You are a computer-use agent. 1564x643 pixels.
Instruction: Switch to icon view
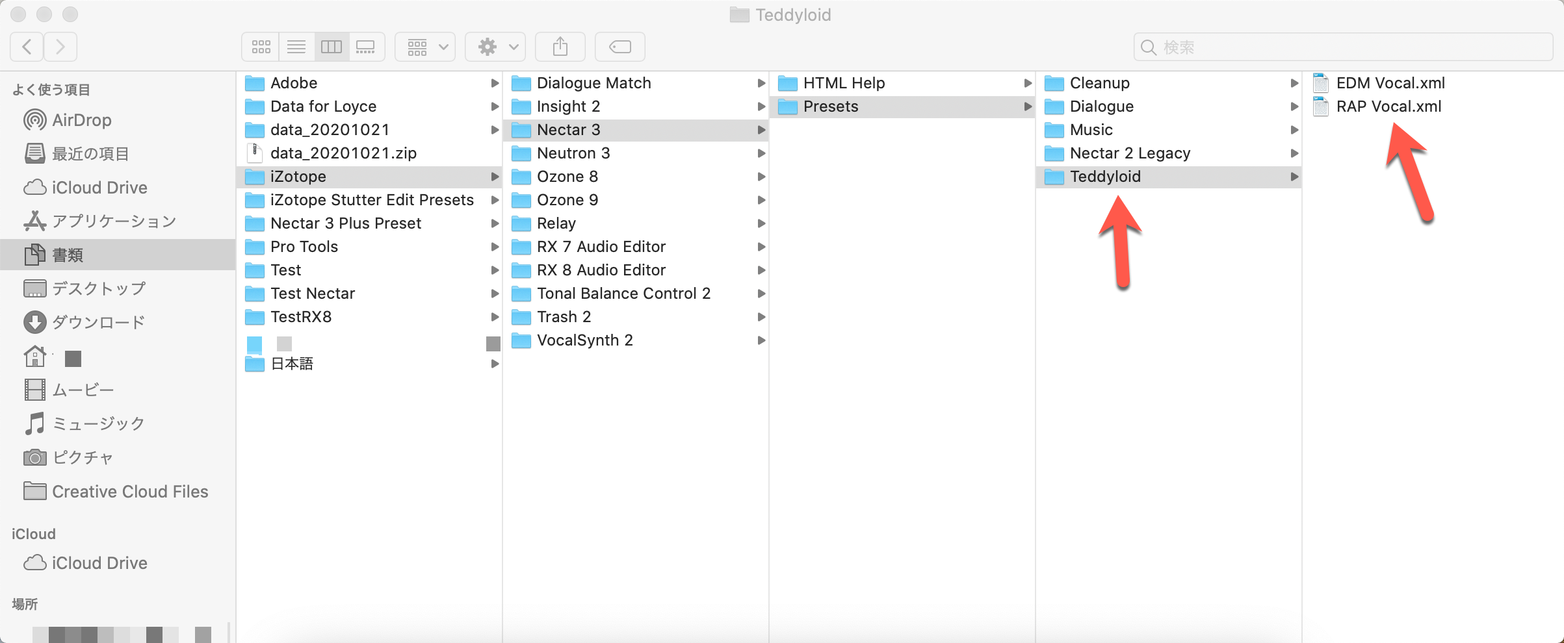(261, 47)
